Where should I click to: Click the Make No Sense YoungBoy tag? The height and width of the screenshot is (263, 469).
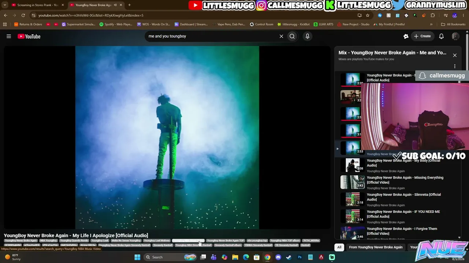click(x=126, y=241)
